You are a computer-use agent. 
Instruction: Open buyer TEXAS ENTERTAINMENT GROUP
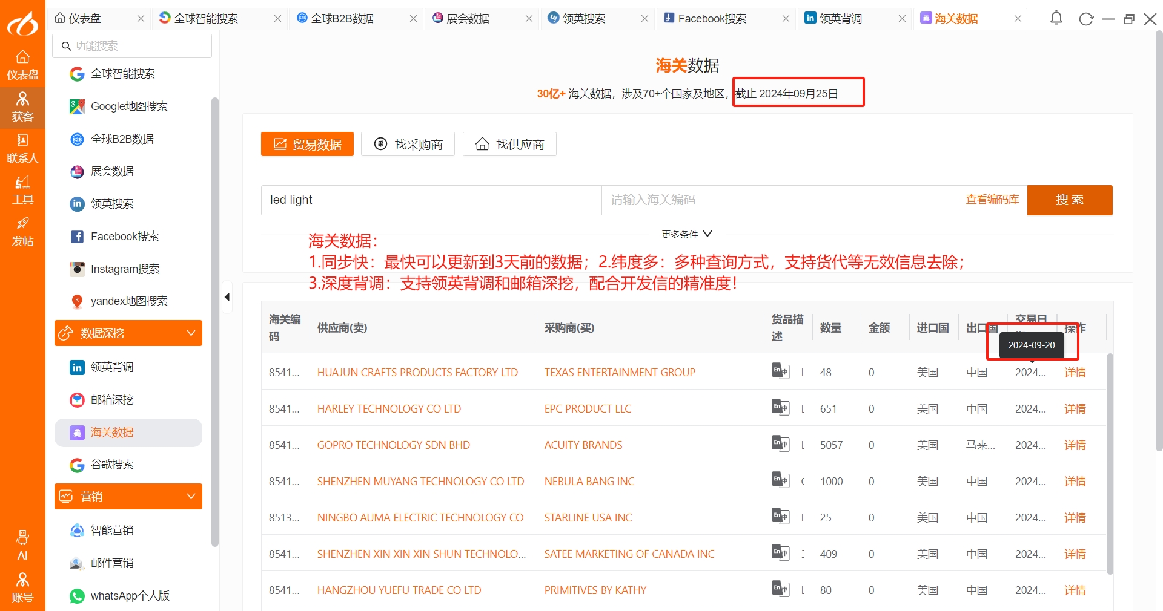pyautogui.click(x=620, y=373)
